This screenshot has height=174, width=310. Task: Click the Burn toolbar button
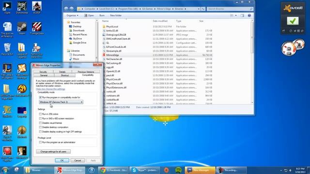click(102, 15)
